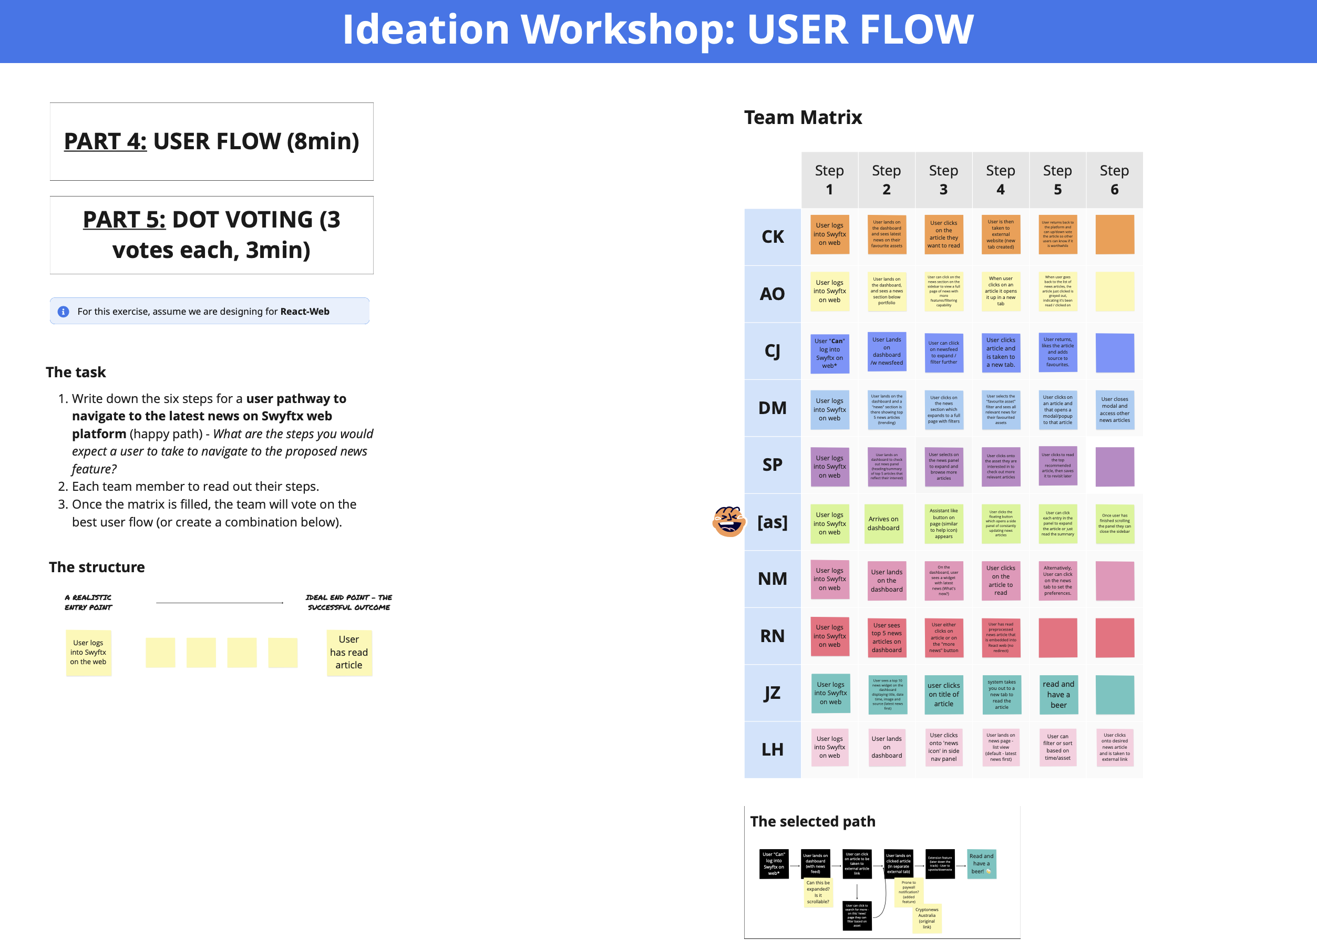Click the 'PART 5: DOT VOTING' heading box
The width and height of the screenshot is (1317, 950).
point(211,234)
